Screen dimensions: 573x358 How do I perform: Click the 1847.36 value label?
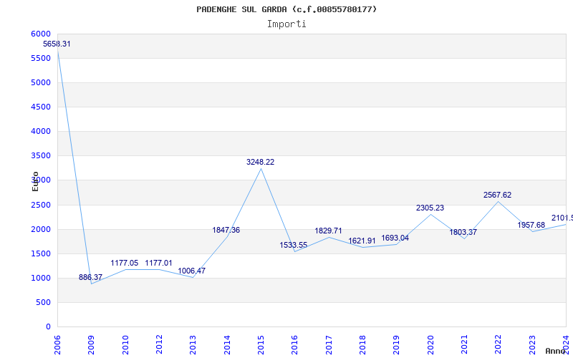click(x=226, y=230)
